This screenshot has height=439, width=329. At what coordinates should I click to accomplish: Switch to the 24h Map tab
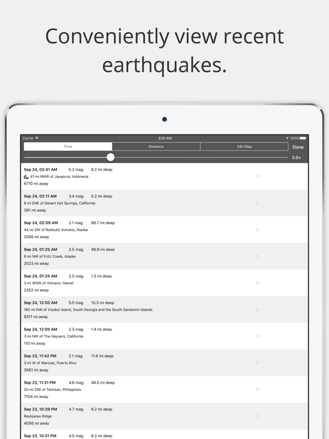[x=244, y=146]
